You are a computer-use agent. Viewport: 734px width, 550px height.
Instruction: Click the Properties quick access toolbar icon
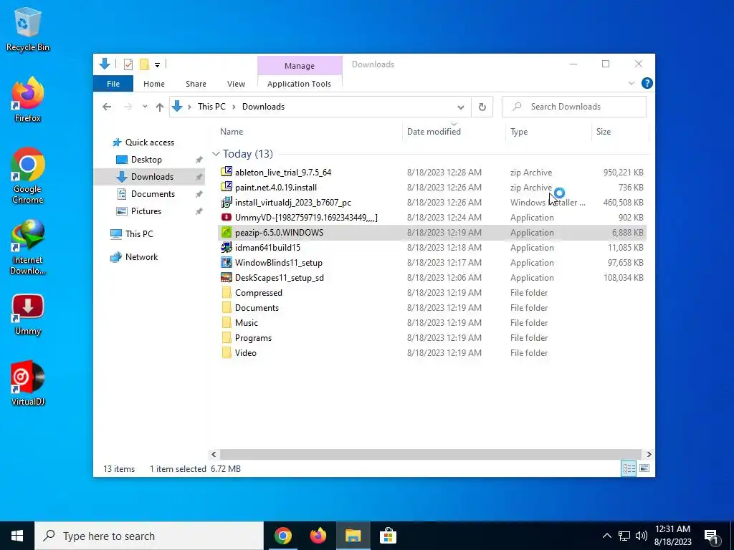click(x=128, y=64)
